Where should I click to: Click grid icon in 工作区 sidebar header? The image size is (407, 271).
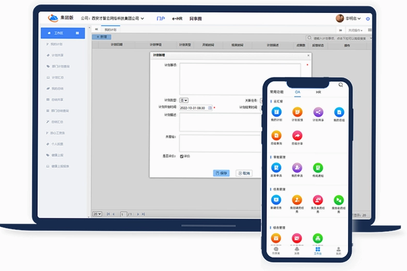coord(77,33)
